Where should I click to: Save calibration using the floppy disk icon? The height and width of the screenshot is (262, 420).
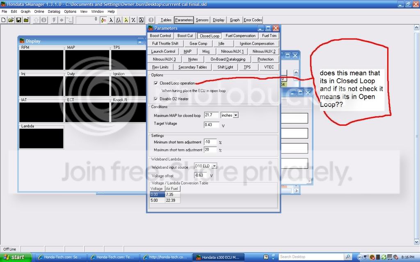click(19, 20)
